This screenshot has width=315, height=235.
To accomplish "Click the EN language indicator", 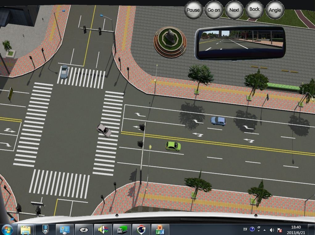I will pos(245,229).
